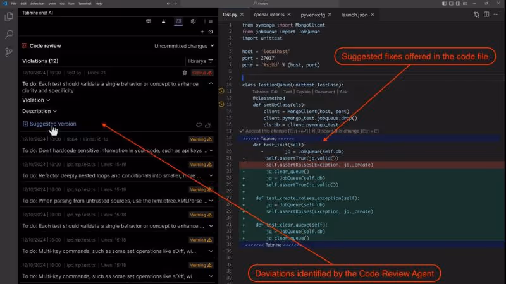This screenshot has width=506, height=284.
Task: Click Tabnine Test code lens
Action: 288,92
